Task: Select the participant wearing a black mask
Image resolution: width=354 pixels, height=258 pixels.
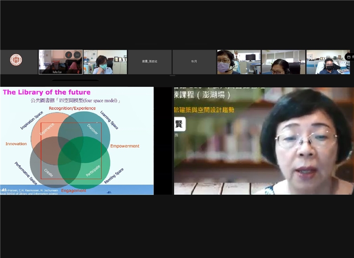Action: coord(327,62)
